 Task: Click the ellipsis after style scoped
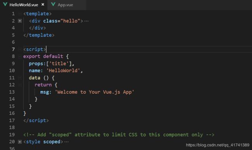[x=66, y=142]
